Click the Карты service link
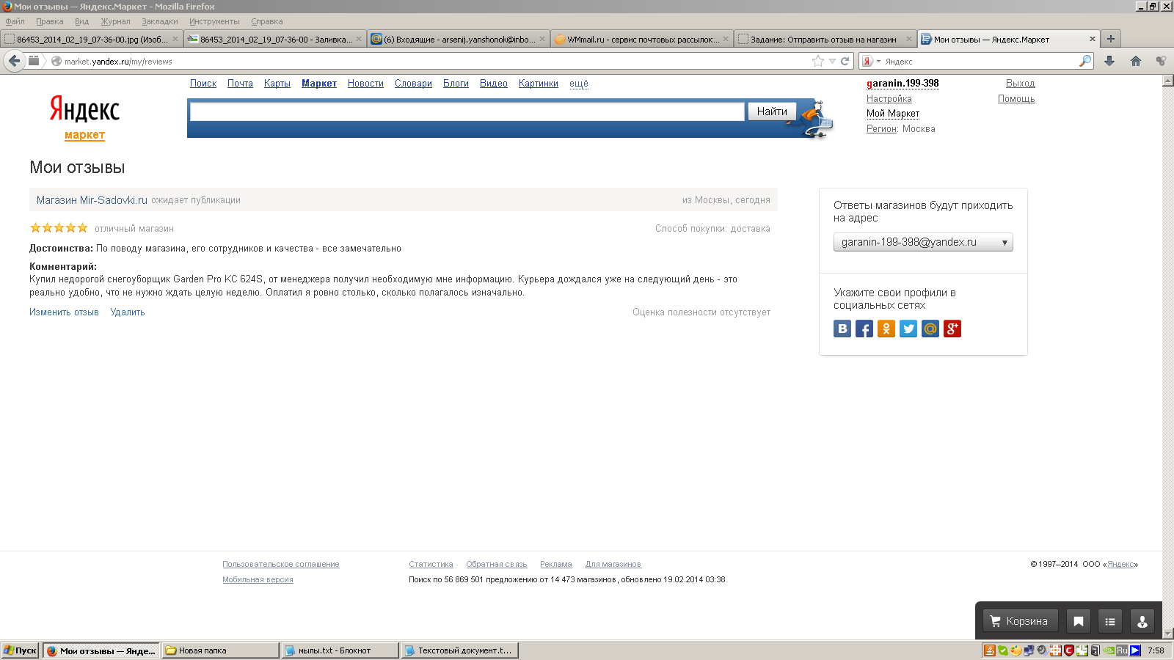This screenshot has width=1174, height=660. pyautogui.click(x=277, y=84)
